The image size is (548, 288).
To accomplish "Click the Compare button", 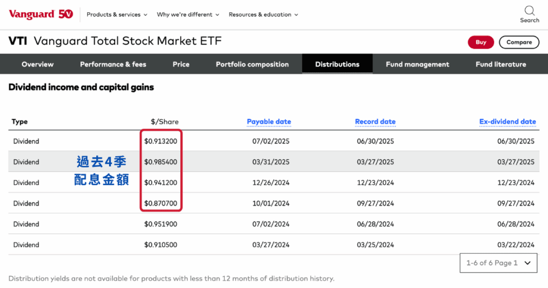I will point(519,42).
